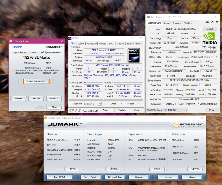Click the 3DMark06 Advanced Edition title icon
The image size is (222, 185).
point(46,118)
